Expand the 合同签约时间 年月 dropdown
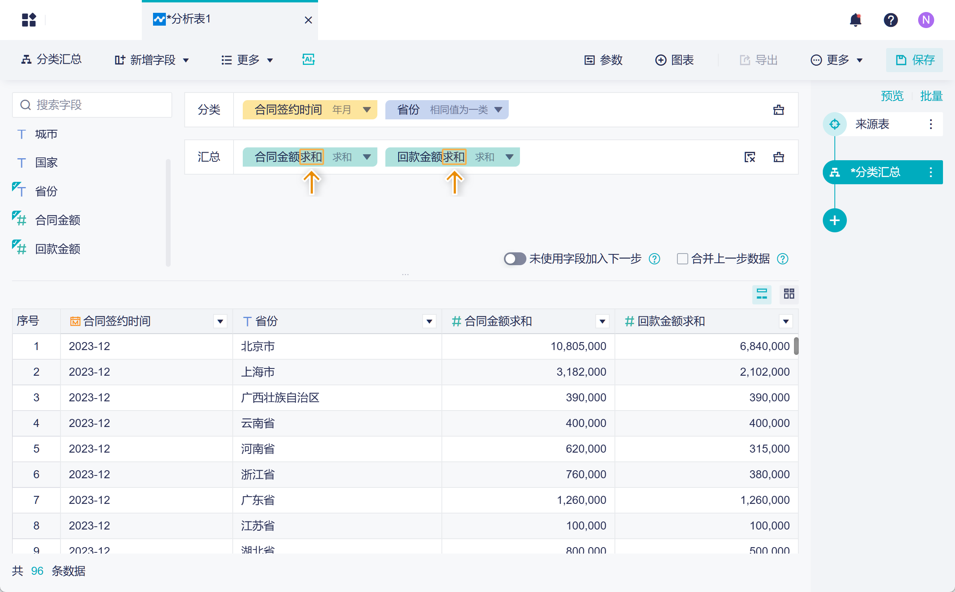The image size is (955, 592). (367, 110)
